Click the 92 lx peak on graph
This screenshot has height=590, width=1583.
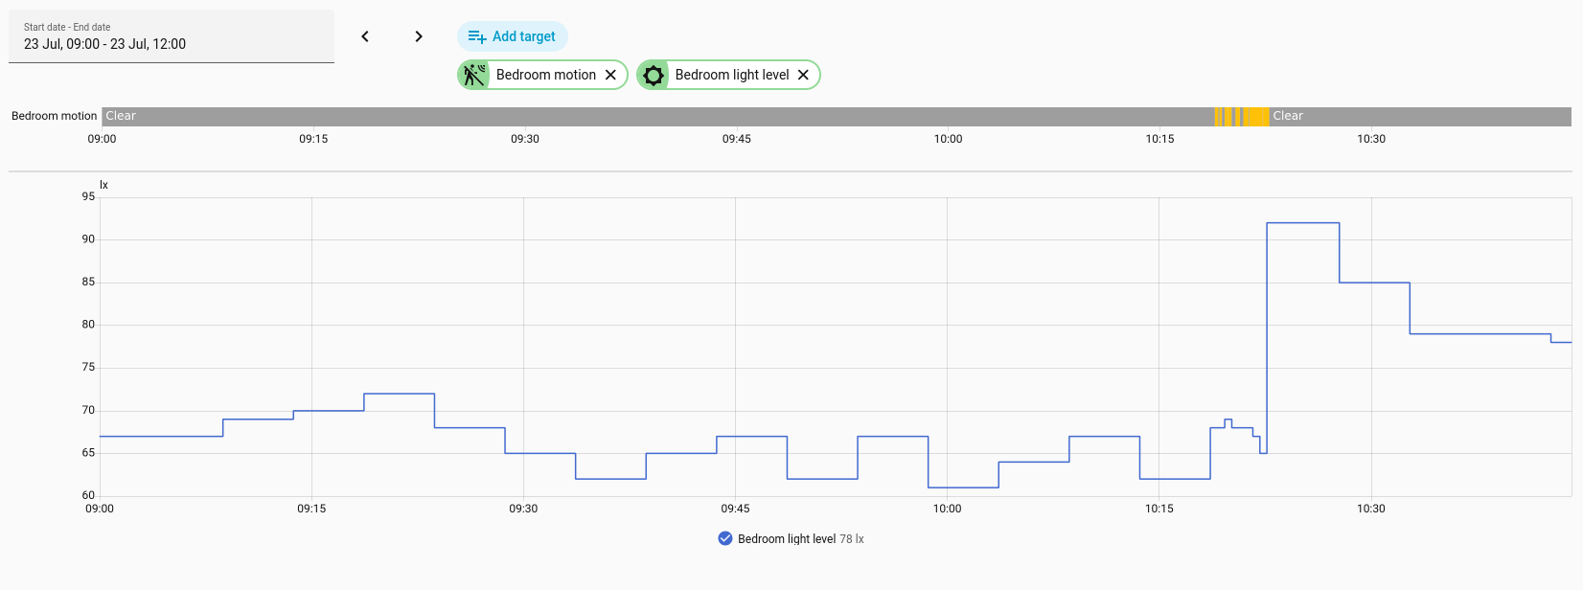click(x=1302, y=223)
